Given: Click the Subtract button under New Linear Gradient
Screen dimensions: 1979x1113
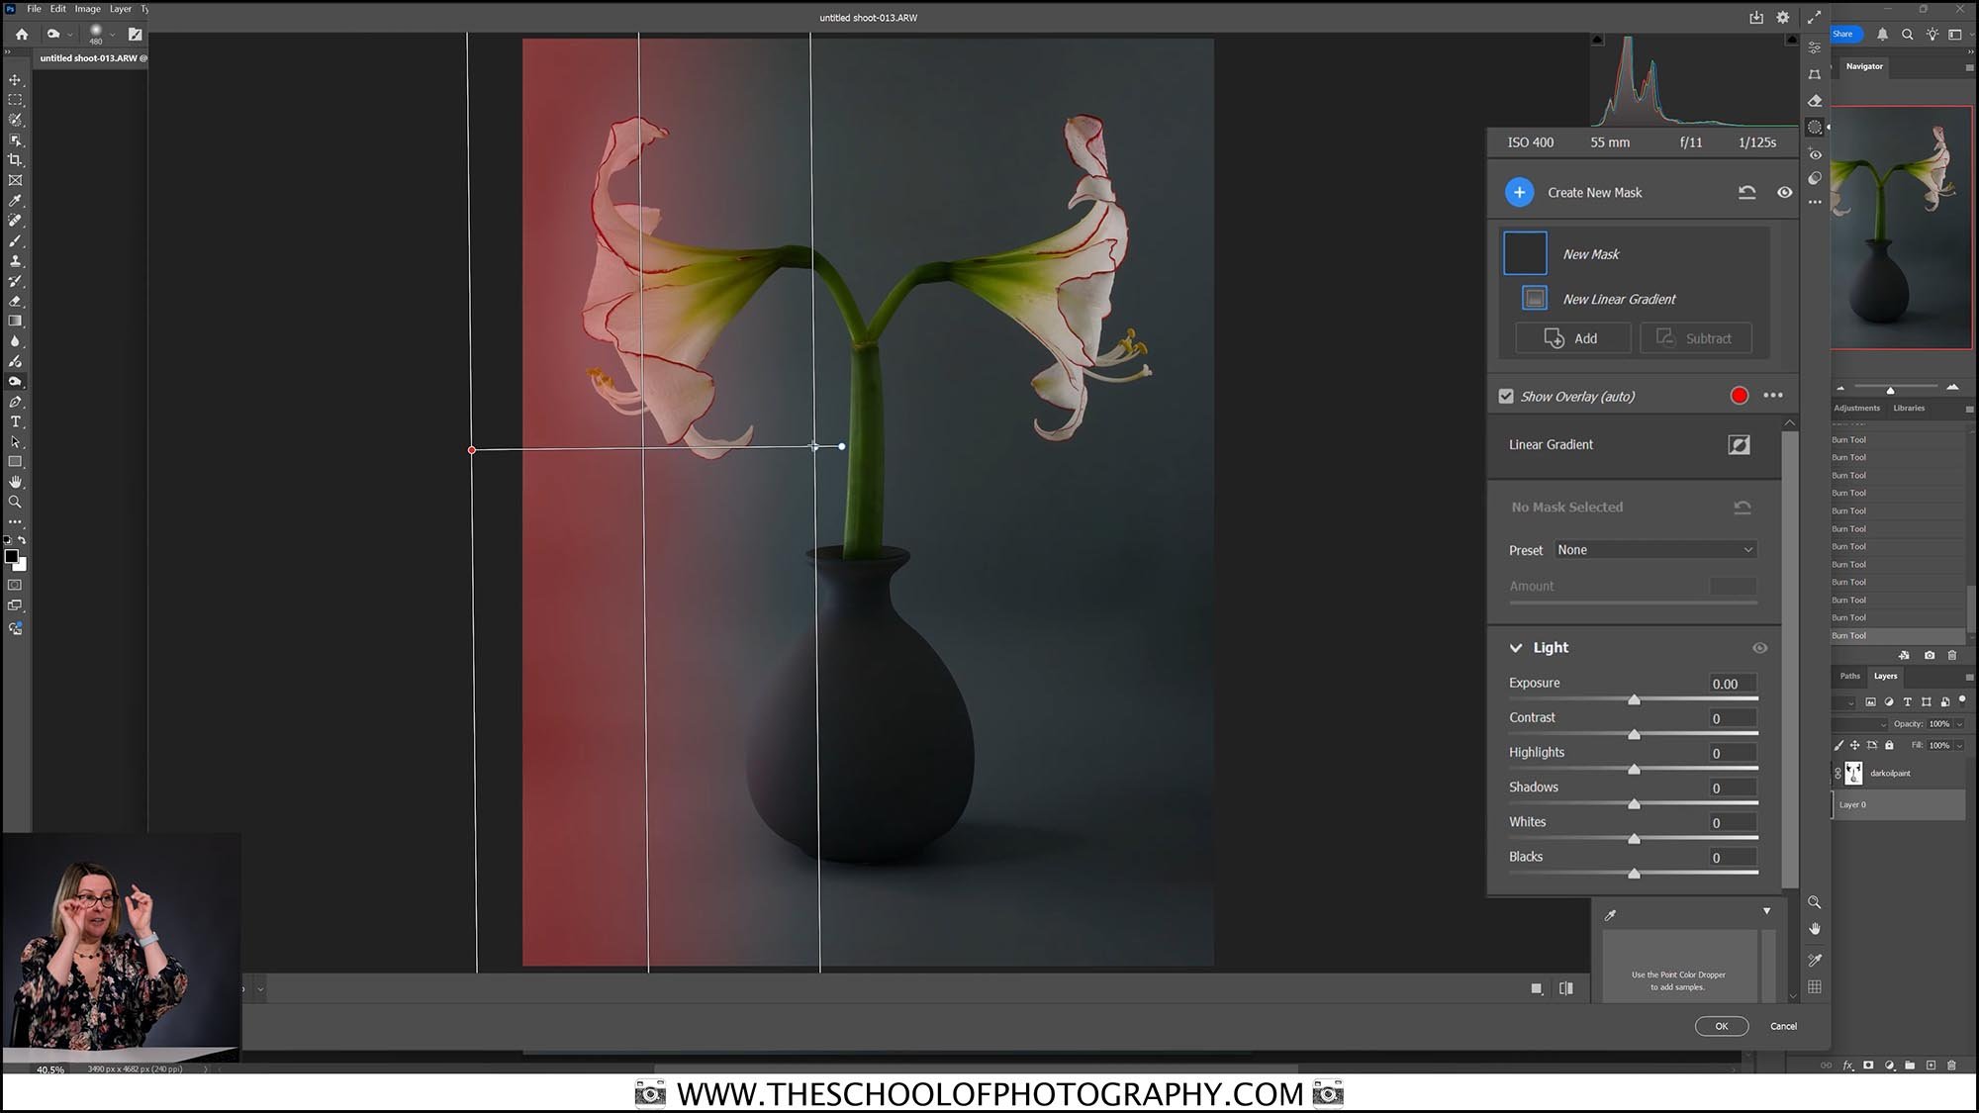Looking at the screenshot, I should click(1696, 337).
